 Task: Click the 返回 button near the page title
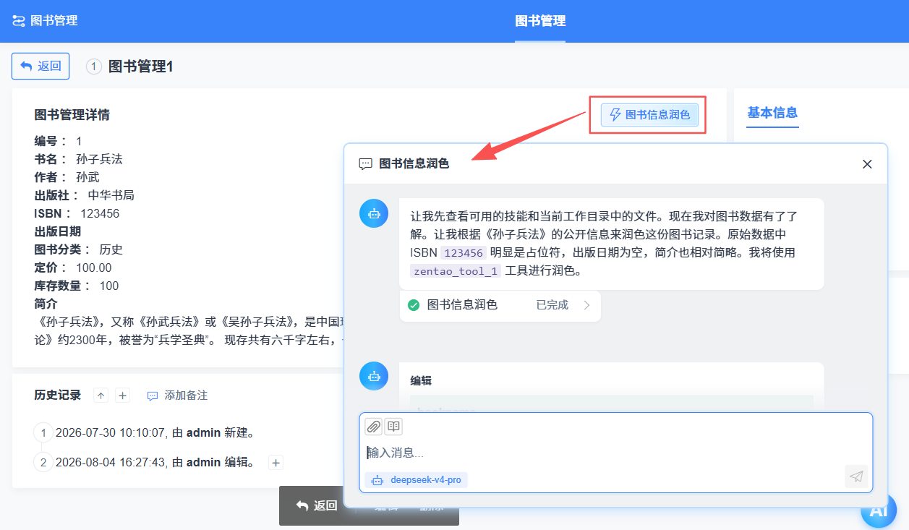[40, 66]
